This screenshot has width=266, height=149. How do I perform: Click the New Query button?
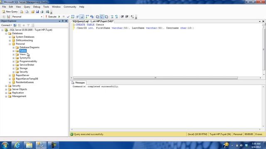tap(10, 12)
